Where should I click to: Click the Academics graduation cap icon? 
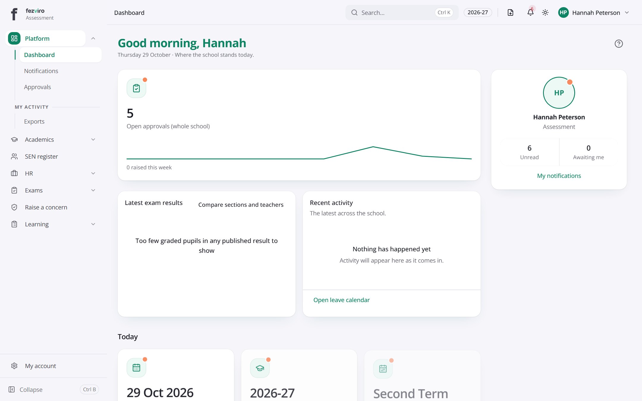pyautogui.click(x=14, y=140)
